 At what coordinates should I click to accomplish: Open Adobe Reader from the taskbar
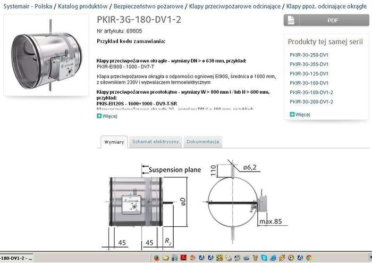click(184, 258)
